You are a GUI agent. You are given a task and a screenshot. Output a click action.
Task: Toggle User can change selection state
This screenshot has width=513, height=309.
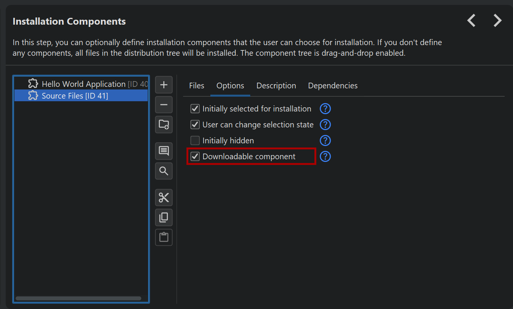[195, 125]
